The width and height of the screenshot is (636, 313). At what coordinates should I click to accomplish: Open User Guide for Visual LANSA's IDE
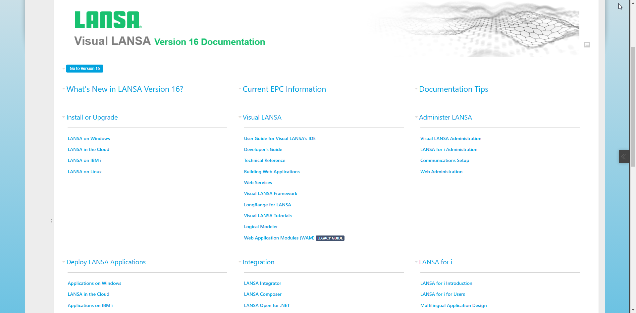coord(280,138)
